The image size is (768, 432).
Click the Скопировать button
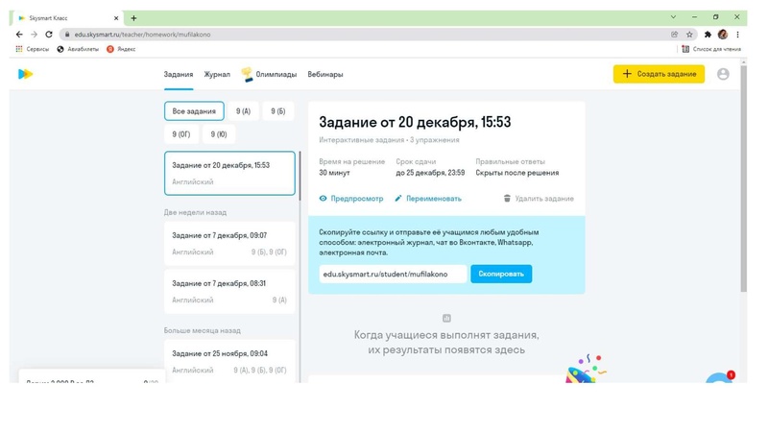pyautogui.click(x=501, y=274)
